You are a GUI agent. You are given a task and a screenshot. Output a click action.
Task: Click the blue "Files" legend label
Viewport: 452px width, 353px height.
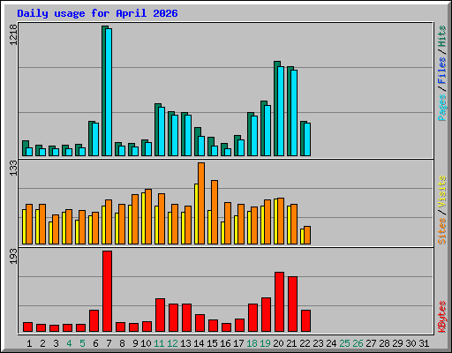pos(441,71)
